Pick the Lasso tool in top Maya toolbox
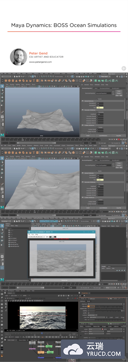Viewport: 128px width, 362px height. (x=2, y=90)
